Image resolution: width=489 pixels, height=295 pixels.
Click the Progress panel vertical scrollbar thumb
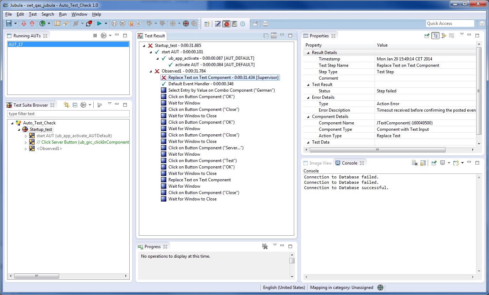292,261
